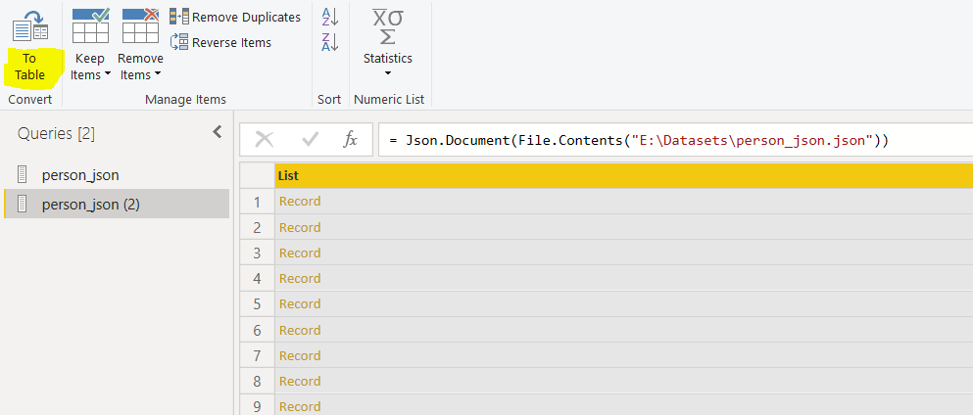Click the Statistics sigma icon
Viewport: 973px width, 415px height.
387,26
